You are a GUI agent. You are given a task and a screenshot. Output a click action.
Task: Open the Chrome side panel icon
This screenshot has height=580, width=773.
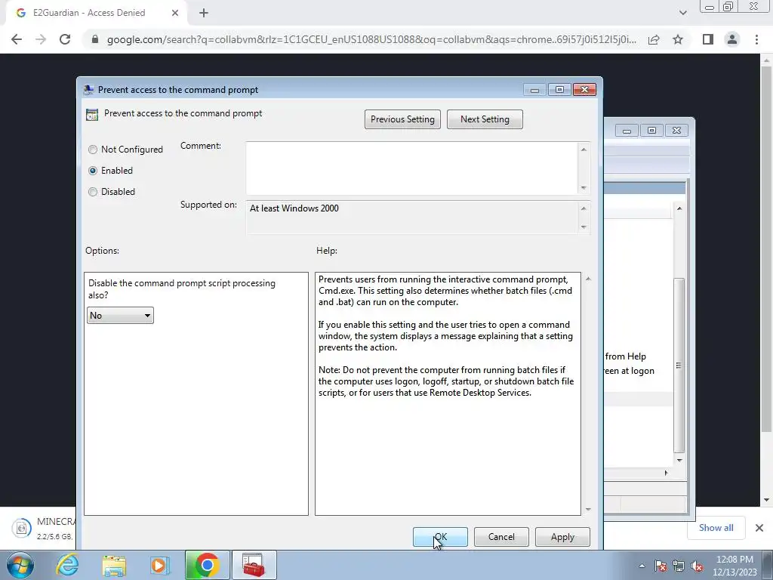coord(708,39)
